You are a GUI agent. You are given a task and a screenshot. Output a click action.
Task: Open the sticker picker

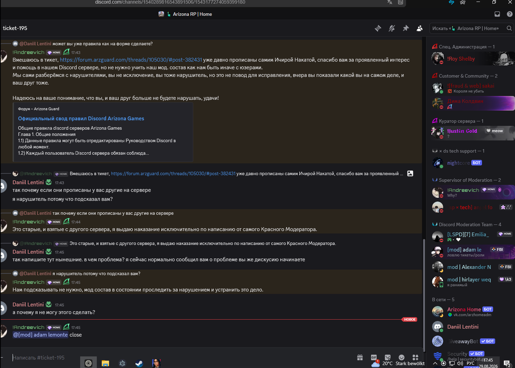(387, 357)
